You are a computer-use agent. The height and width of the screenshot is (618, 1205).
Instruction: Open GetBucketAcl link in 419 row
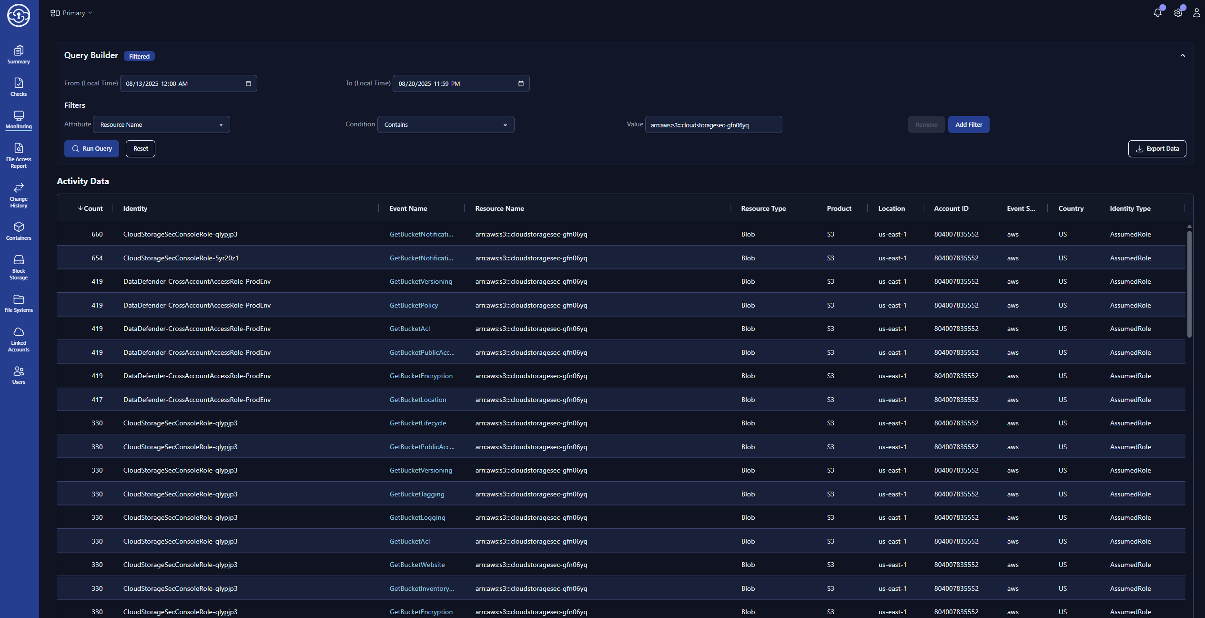coord(409,329)
